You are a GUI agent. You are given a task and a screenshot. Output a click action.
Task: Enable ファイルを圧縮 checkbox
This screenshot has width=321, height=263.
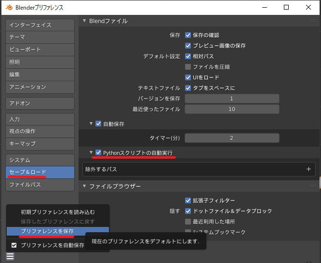188,67
